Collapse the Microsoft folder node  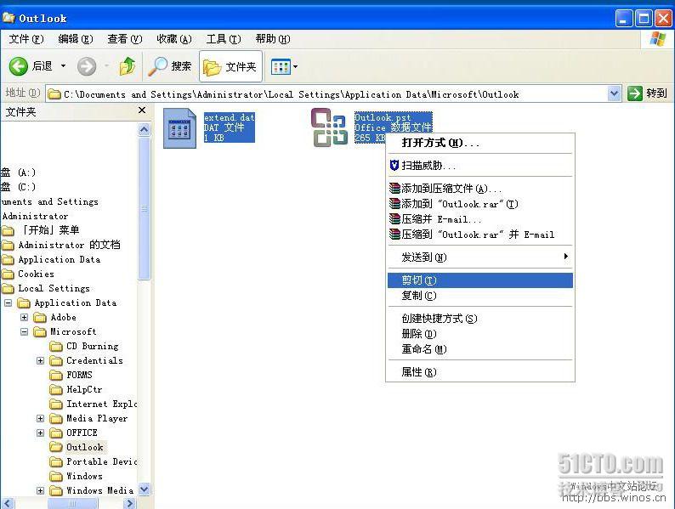coord(24,331)
